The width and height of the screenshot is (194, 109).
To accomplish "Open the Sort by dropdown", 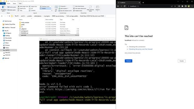I will tap(56, 8).
